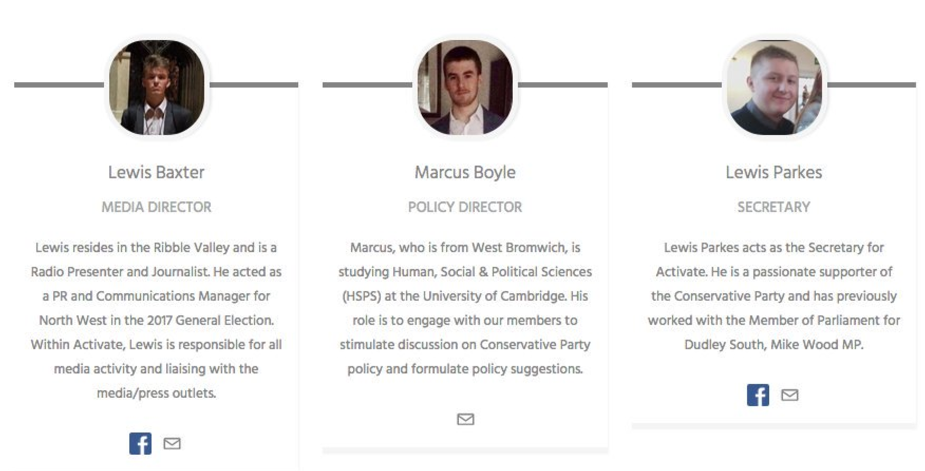Select the Marcus Boyle name heading

coord(465,172)
